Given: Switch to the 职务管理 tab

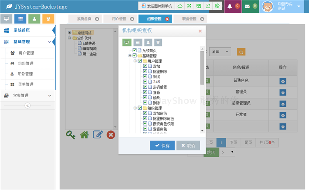Looking at the screenshot, I should tap(190, 19).
